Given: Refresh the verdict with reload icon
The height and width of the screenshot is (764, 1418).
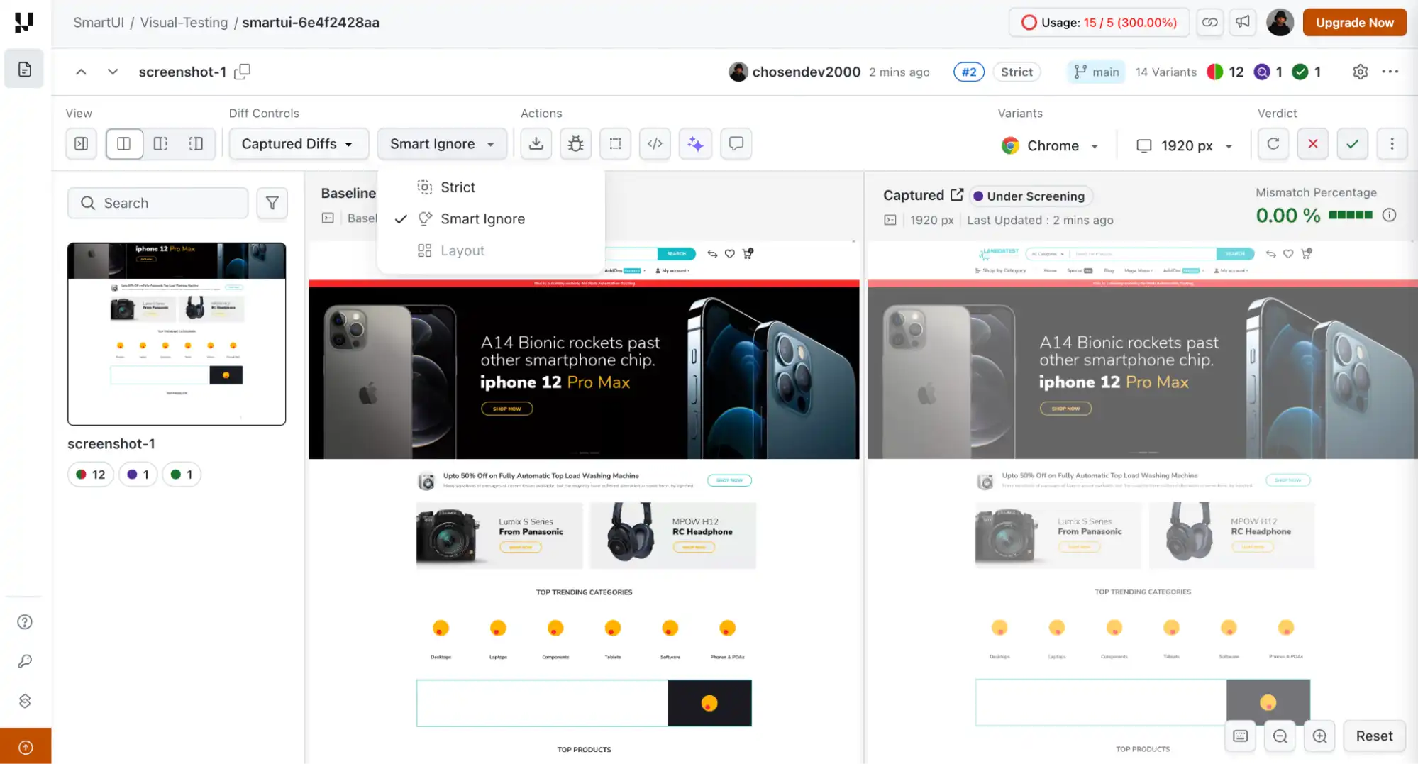Looking at the screenshot, I should click(1273, 144).
